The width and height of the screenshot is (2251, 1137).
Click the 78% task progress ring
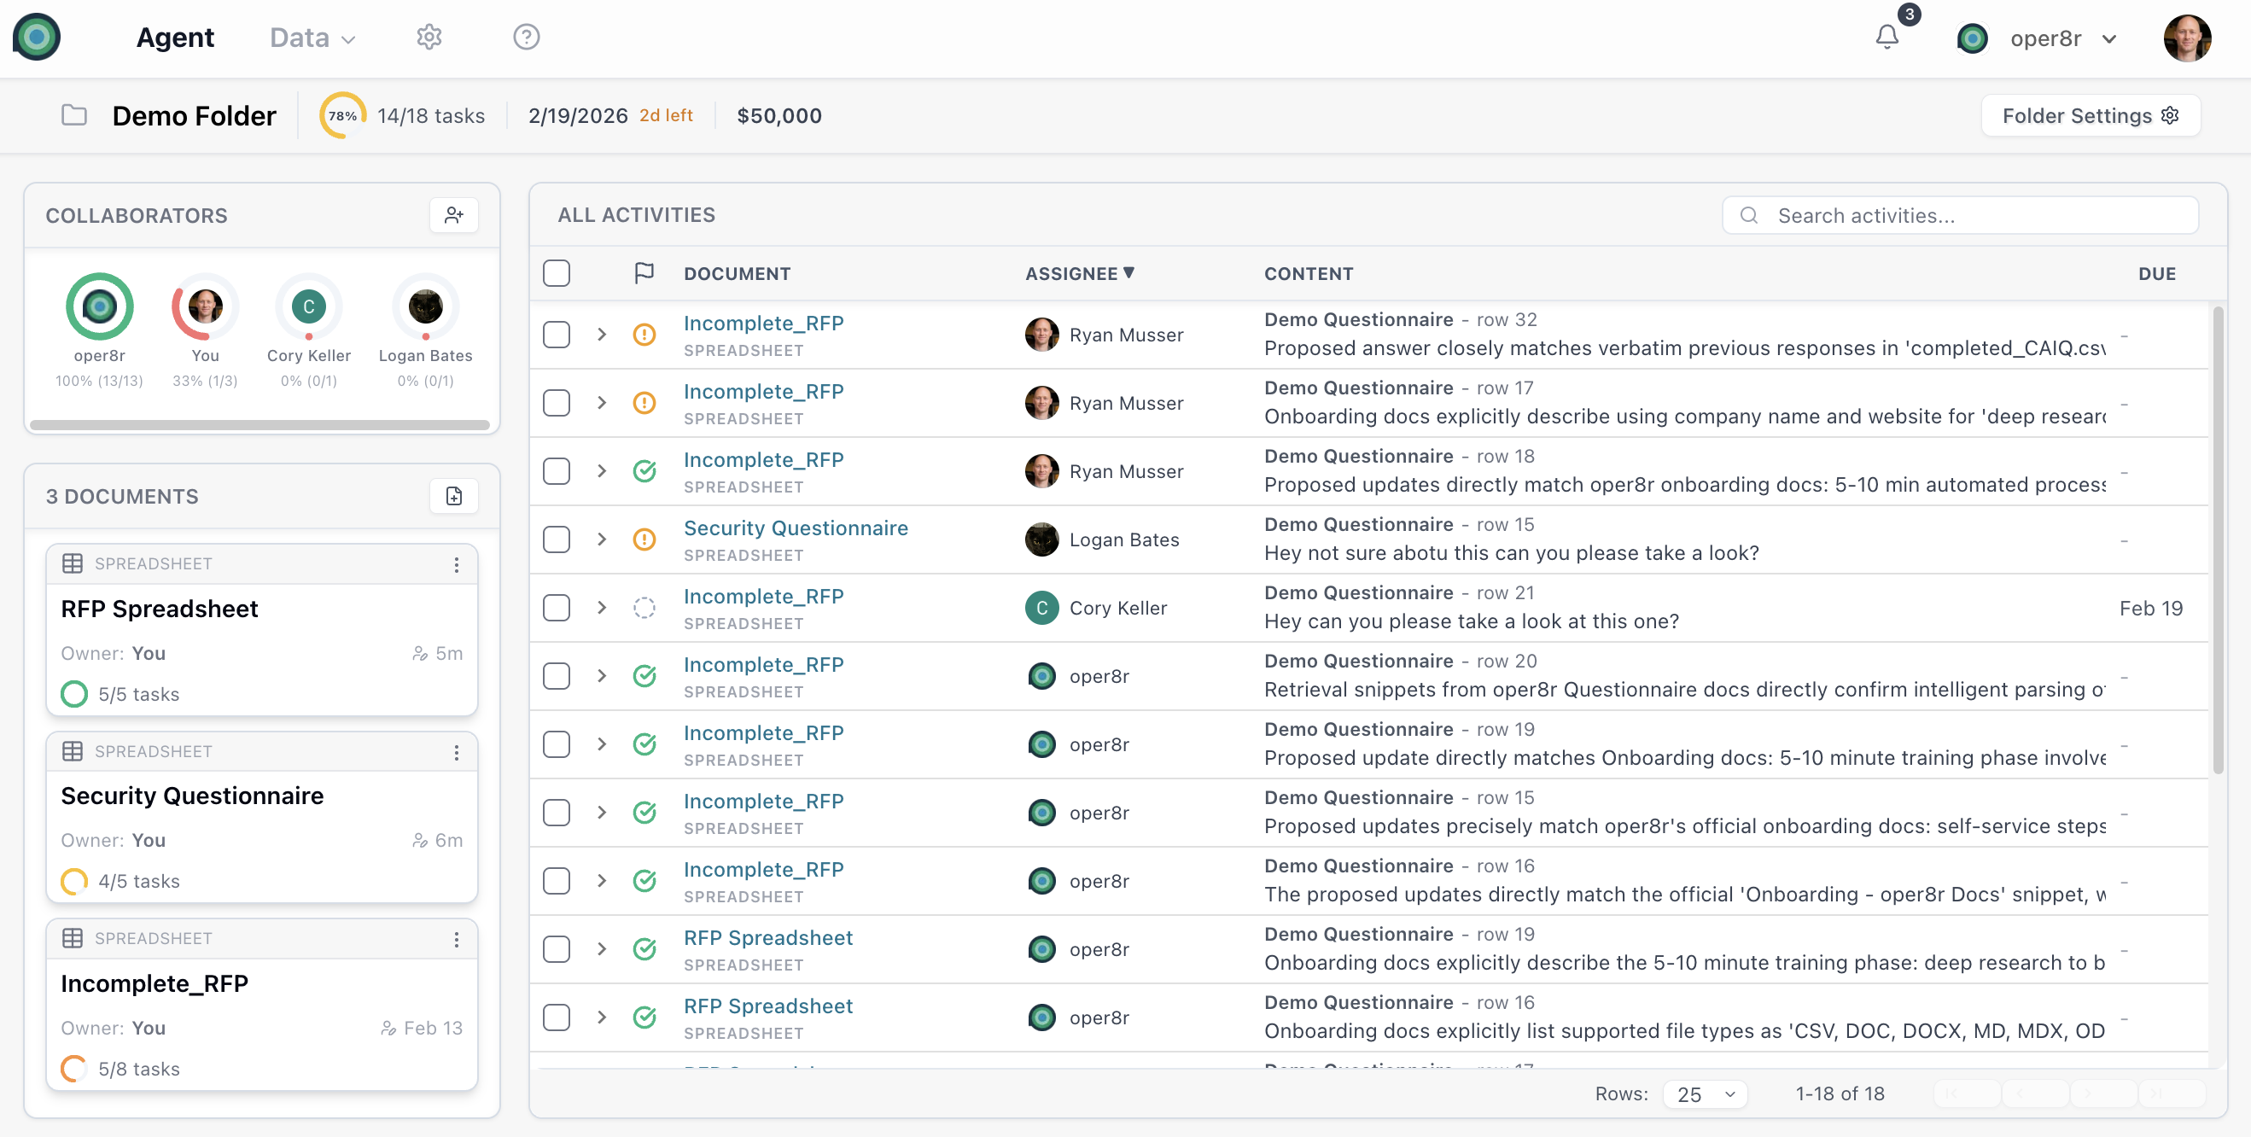coord(341,114)
